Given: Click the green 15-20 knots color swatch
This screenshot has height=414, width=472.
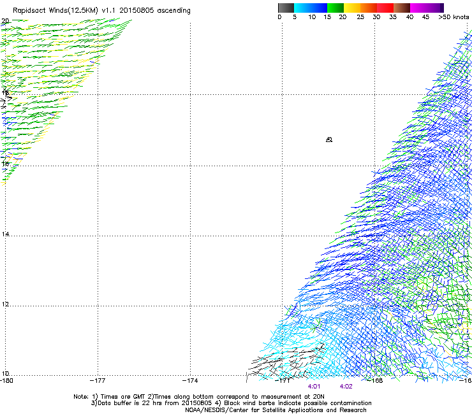Looking at the screenshot, I should (336, 8).
